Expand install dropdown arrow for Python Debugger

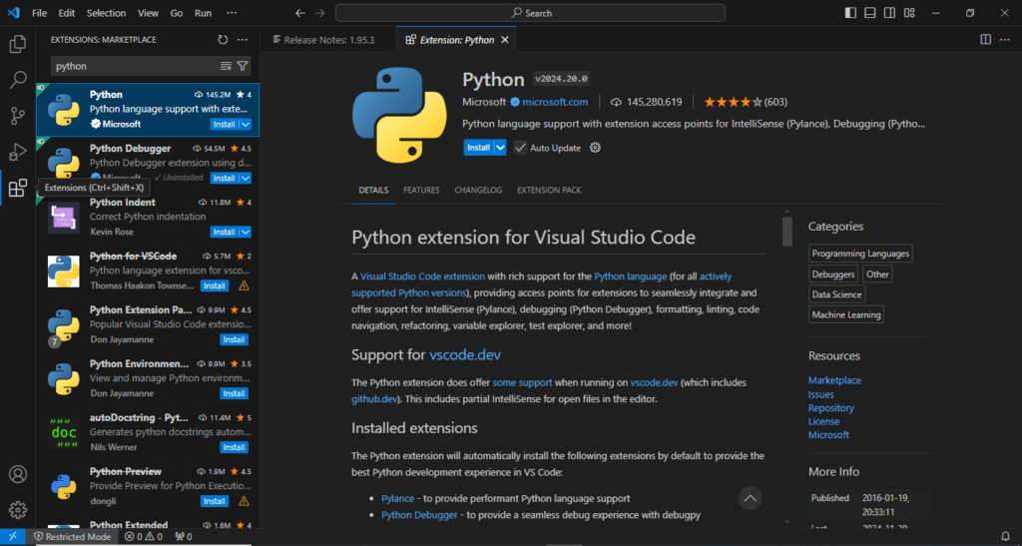click(246, 178)
